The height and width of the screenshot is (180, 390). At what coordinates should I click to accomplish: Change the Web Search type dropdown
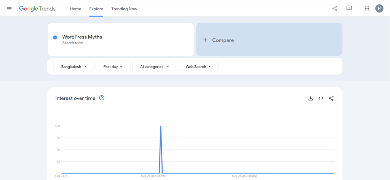198,66
